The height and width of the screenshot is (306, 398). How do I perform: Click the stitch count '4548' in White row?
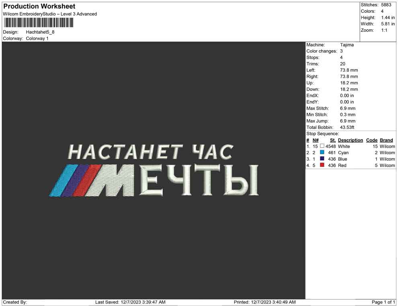click(330, 146)
